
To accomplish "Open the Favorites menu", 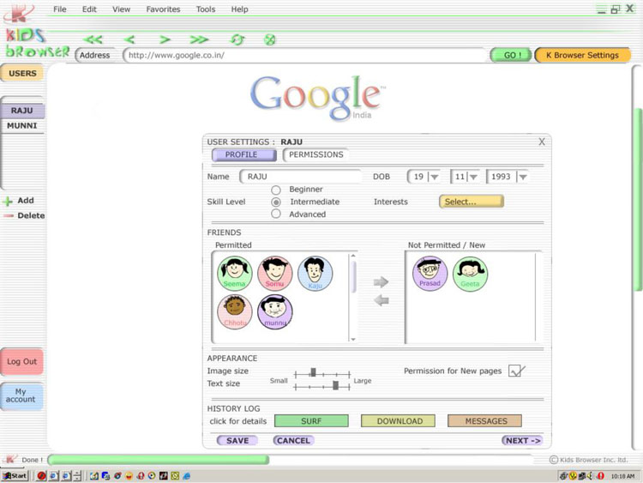I will point(163,9).
